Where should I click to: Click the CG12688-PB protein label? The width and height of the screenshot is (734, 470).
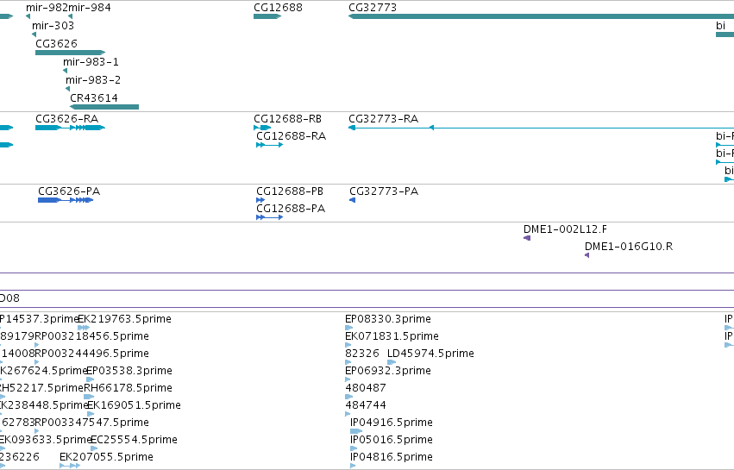(290, 191)
